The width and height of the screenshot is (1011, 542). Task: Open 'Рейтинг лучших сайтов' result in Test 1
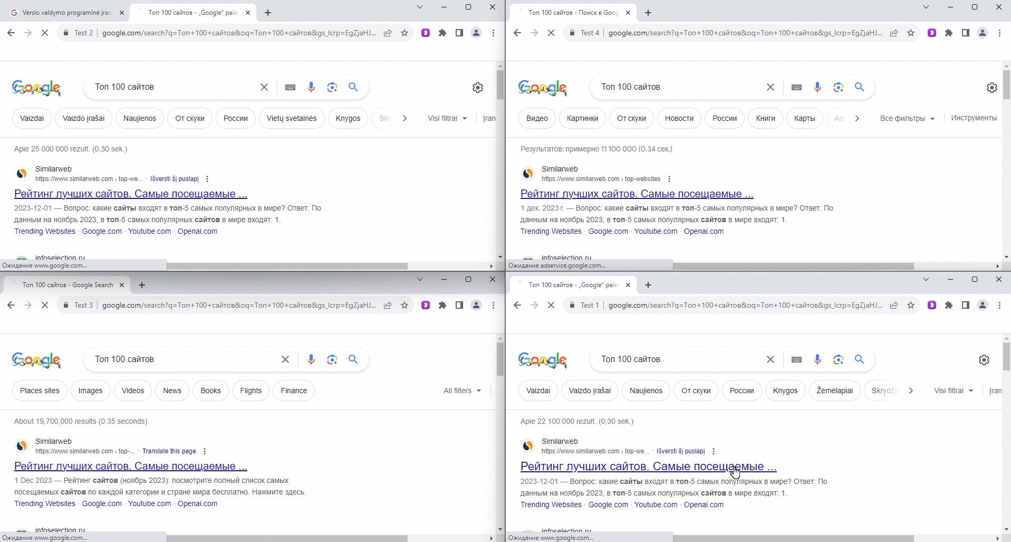tap(648, 466)
